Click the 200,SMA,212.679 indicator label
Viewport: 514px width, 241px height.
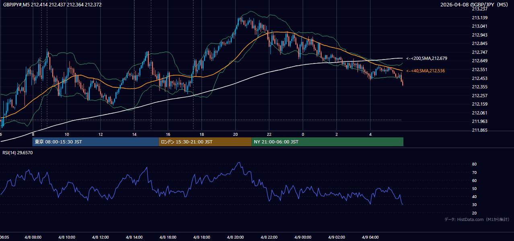click(x=426, y=58)
